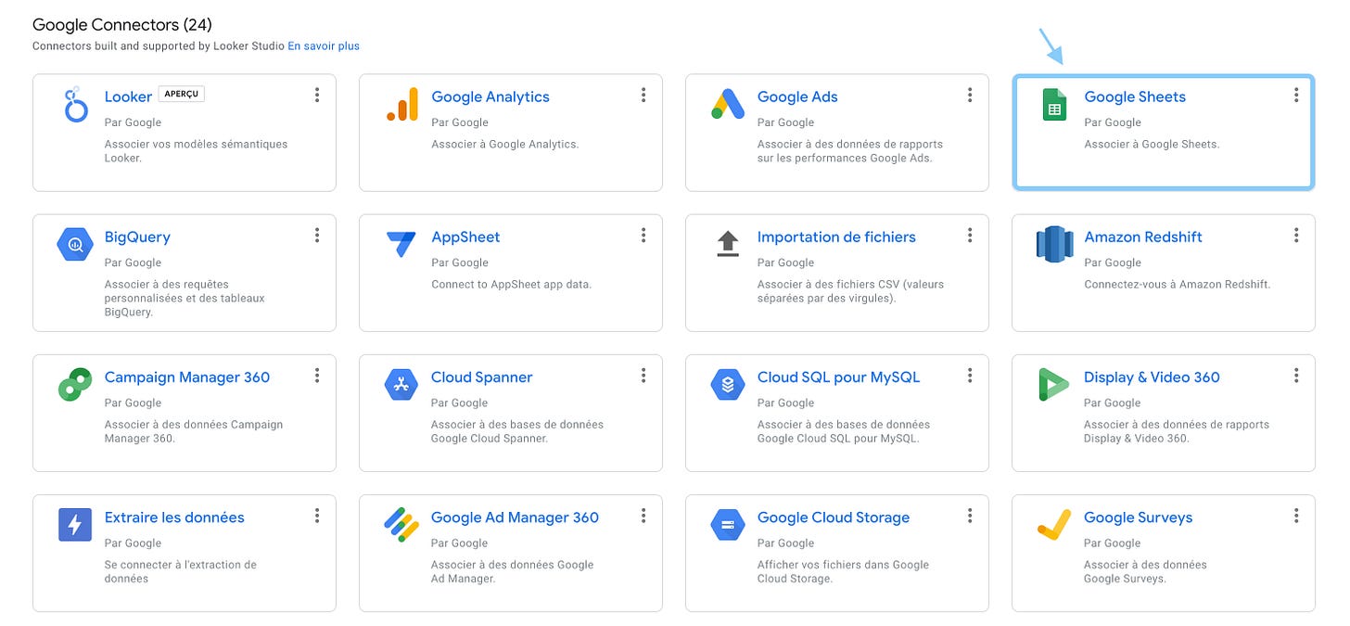
Task: Open BigQuery card's three-dot menu
Action: 317,236
